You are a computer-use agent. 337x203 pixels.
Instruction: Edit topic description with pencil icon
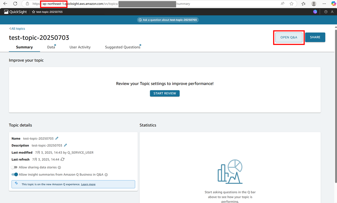pyautogui.click(x=65, y=145)
